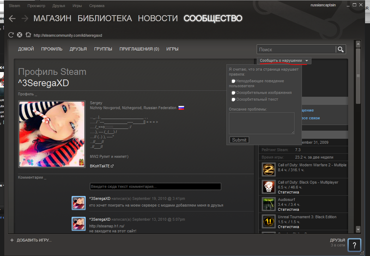This screenshot has width=370, height=256.
Task: Open the home page icon
Action: pyautogui.click(x=28, y=35)
